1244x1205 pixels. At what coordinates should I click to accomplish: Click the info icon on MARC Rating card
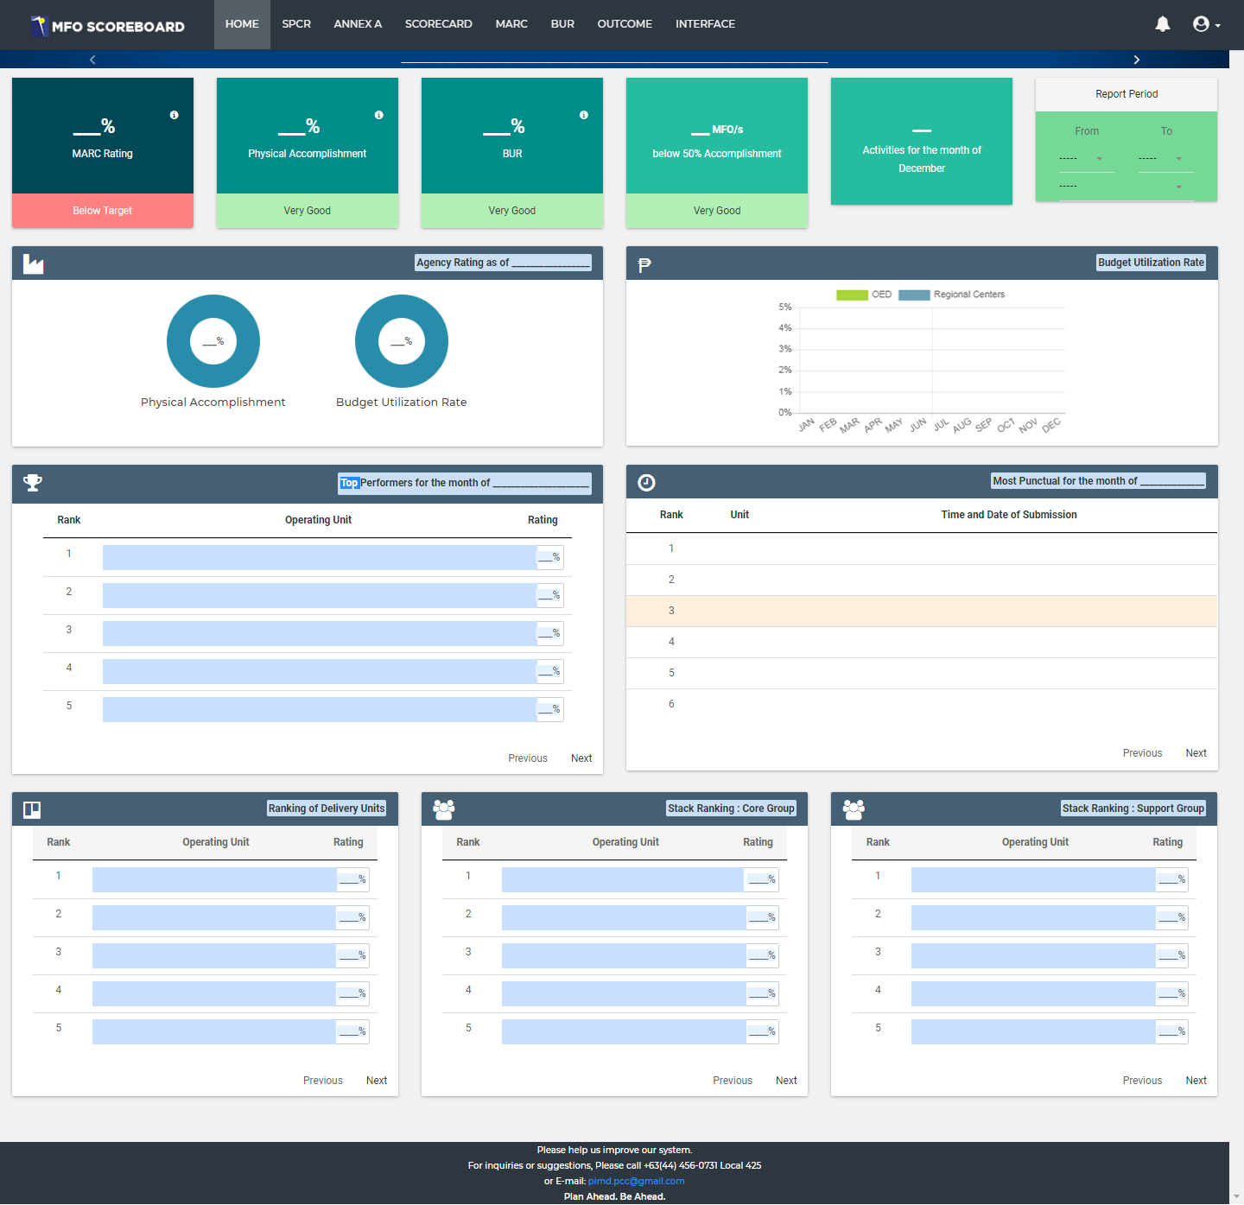click(x=175, y=115)
